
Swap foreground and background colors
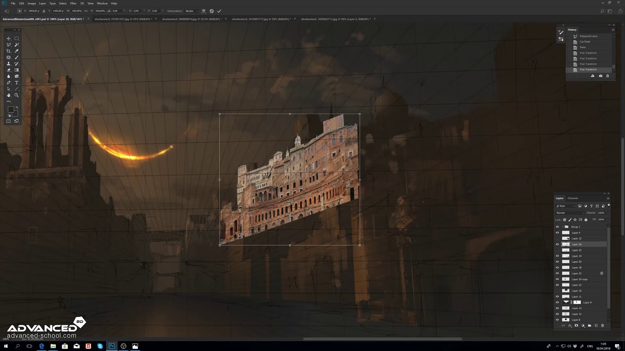(x=17, y=108)
